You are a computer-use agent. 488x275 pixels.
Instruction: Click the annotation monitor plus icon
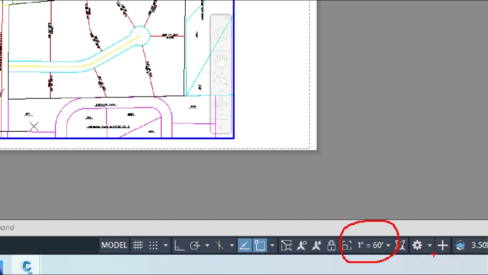(443, 245)
